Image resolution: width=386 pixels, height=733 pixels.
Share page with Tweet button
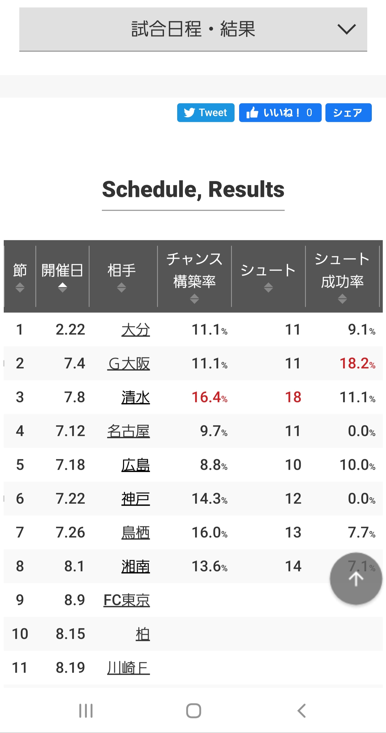[206, 113]
